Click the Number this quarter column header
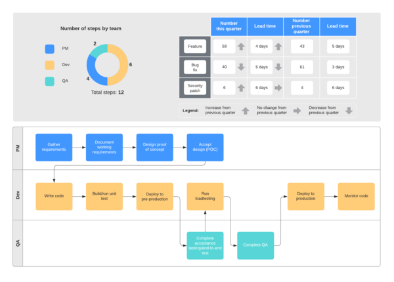This screenshot has height=282, width=394. 229,26
